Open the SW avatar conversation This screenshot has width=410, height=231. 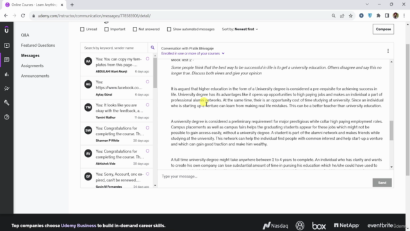coord(88,130)
